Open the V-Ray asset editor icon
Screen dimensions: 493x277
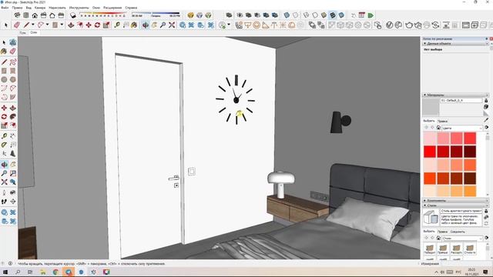click(390, 25)
